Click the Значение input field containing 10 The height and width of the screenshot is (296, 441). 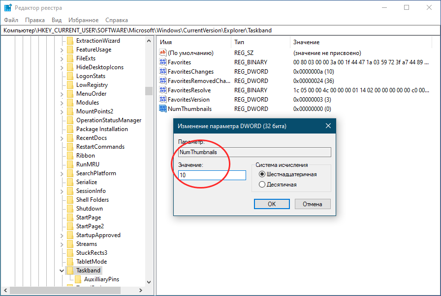pos(212,175)
